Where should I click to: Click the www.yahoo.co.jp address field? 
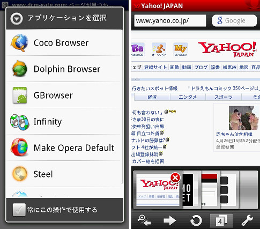(x=170, y=21)
